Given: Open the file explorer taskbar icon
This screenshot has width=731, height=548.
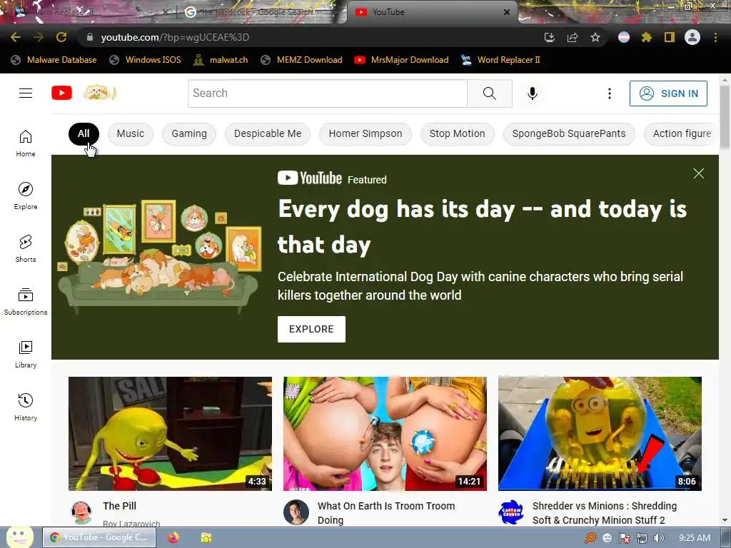Looking at the screenshot, I should 206,537.
